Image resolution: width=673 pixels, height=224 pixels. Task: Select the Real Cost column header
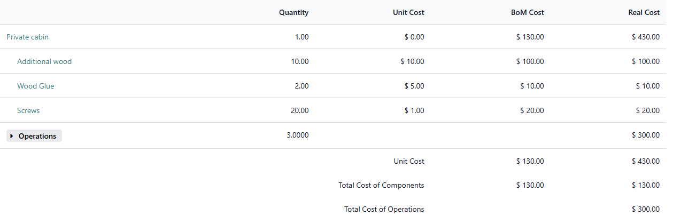tap(644, 13)
